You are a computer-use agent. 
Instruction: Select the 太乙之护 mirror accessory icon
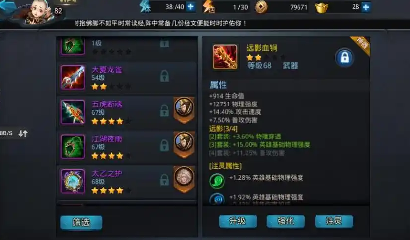(x=73, y=181)
